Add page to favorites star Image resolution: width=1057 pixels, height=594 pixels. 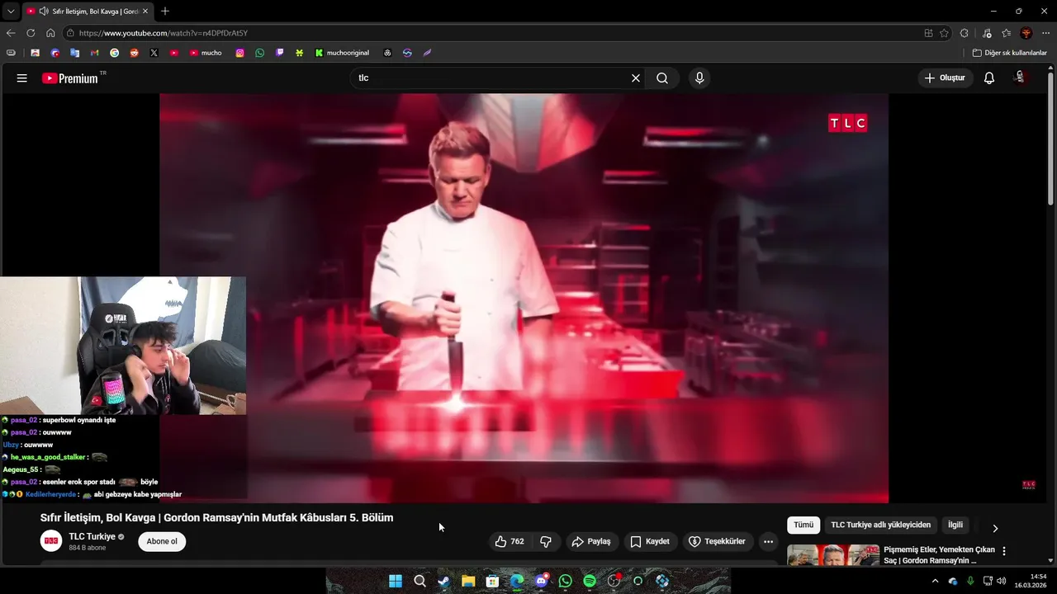944,33
